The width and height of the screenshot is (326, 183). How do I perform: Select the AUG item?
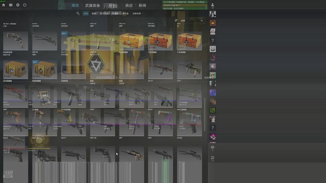click(189, 70)
